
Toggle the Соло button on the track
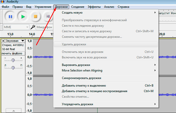pyautogui.click(x=19, y=53)
